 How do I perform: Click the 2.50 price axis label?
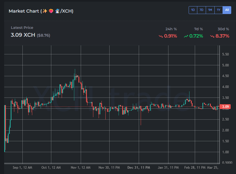coord(225,119)
